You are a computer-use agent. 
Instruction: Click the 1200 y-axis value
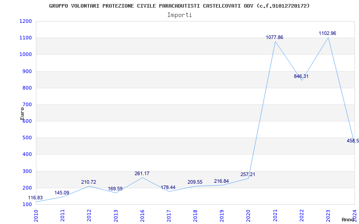26,21
